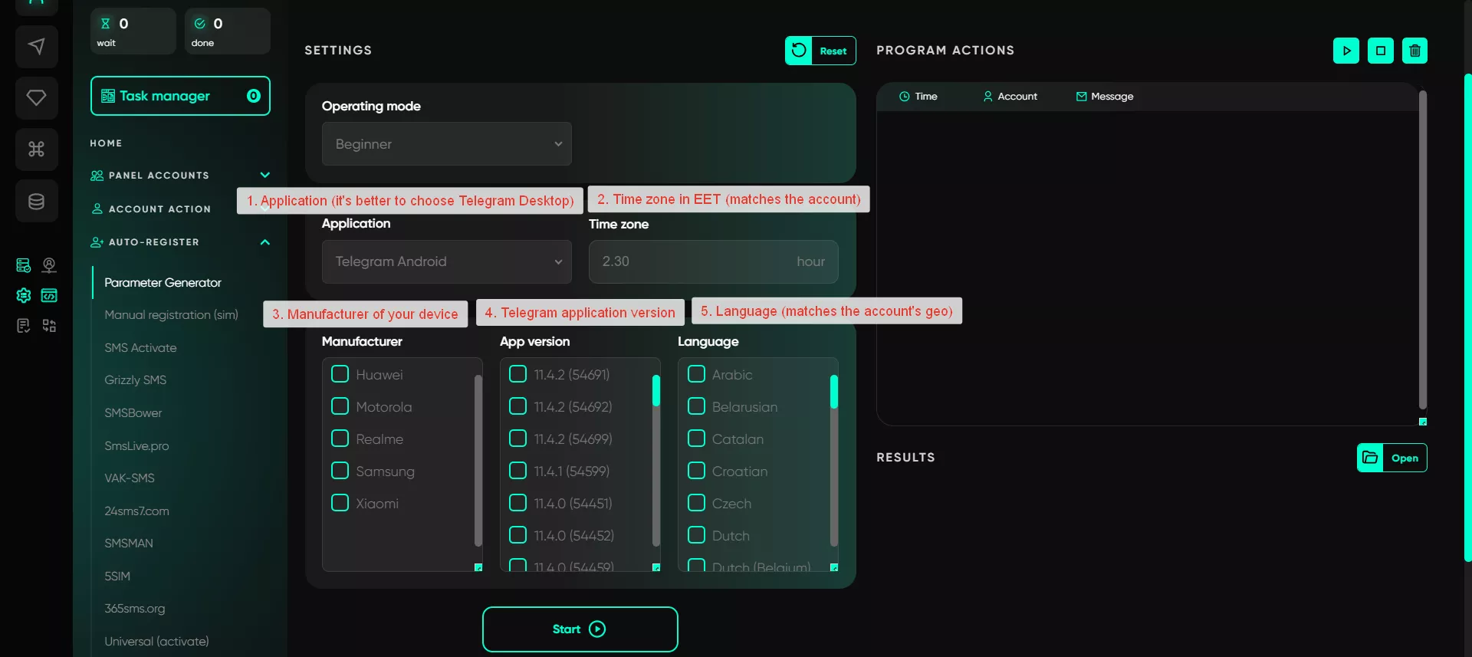The height and width of the screenshot is (657, 1472).
Task: Open the SMS Activate page
Action: (141, 348)
